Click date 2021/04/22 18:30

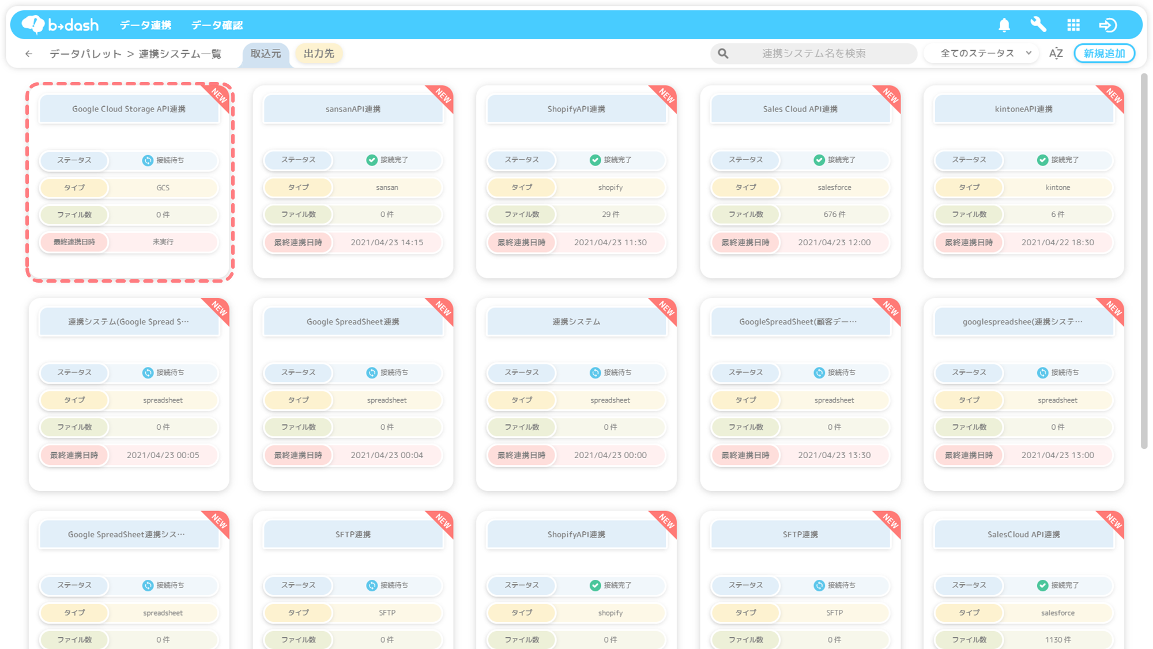(x=1058, y=243)
